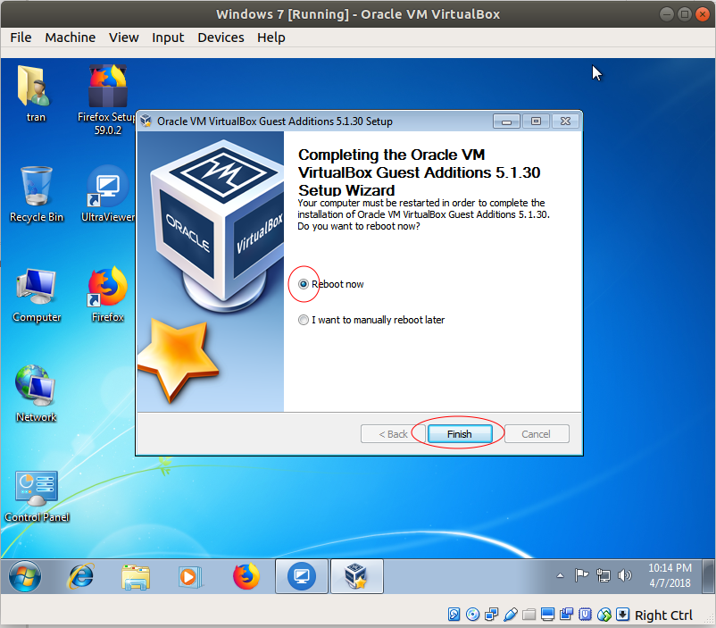Click the hard disk activity status icon
The width and height of the screenshot is (716, 628).
(x=454, y=615)
